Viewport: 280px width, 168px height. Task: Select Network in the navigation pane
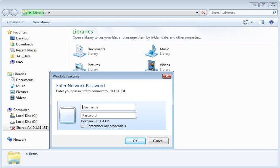(x=20, y=140)
